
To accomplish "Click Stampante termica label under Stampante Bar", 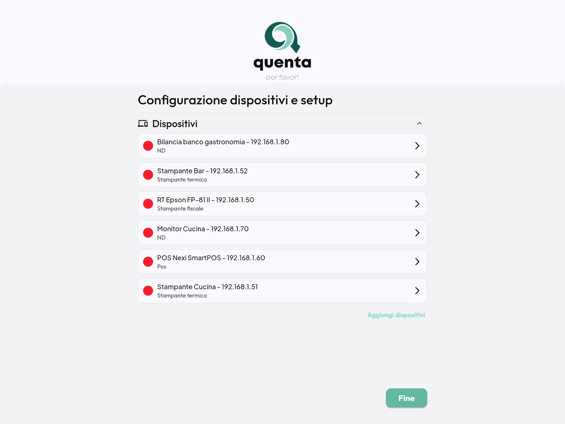I will 182,180.
